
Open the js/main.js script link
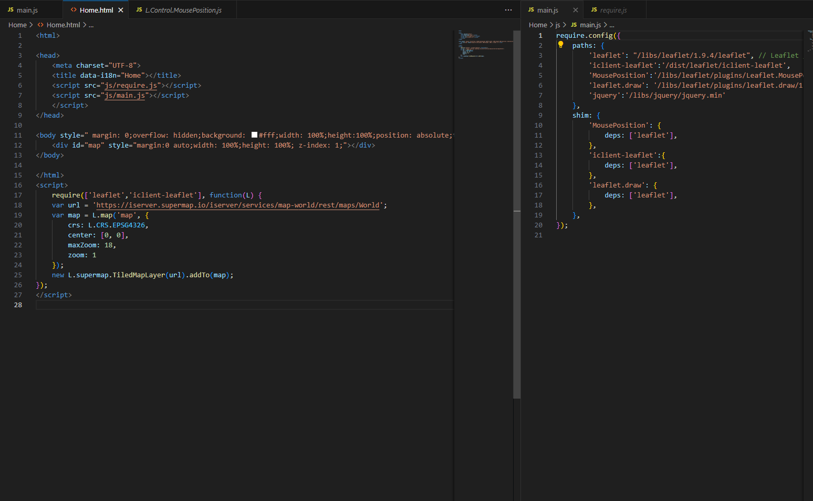click(x=124, y=95)
